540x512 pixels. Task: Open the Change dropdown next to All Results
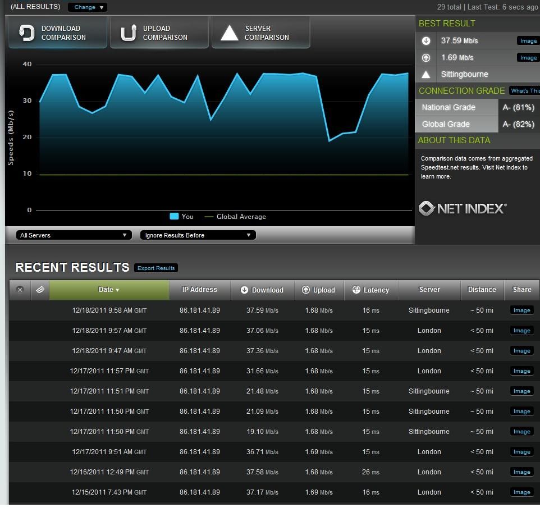pos(88,7)
